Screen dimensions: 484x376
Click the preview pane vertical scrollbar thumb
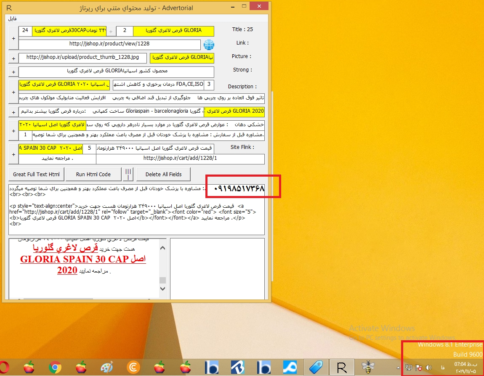163,280
